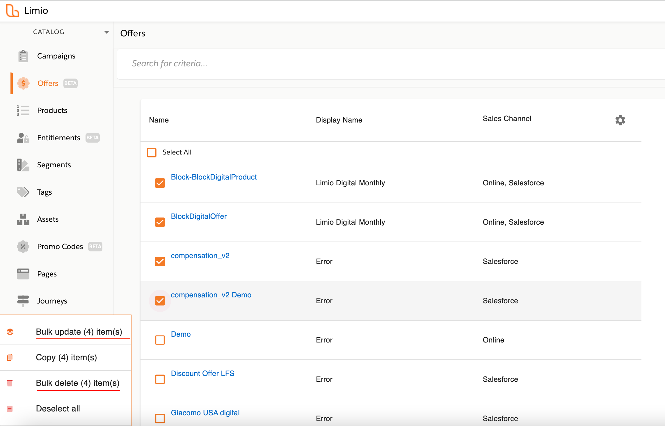Viewport: 665px width, 426px height.
Task: Choose Bulk delete (4) item(s)
Action: pos(78,383)
